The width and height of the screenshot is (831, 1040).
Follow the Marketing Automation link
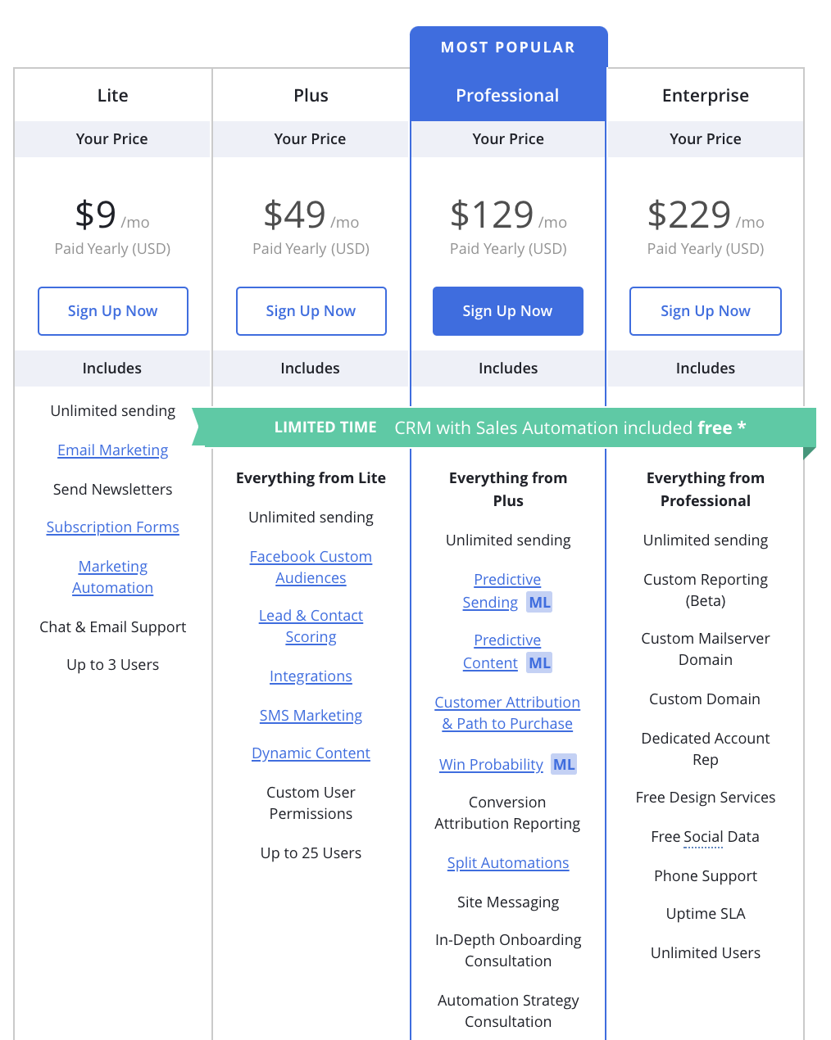pos(113,577)
